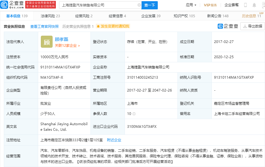Open 查看工商官网快照 link
This screenshot has height=167, width=265.
(44, 26)
